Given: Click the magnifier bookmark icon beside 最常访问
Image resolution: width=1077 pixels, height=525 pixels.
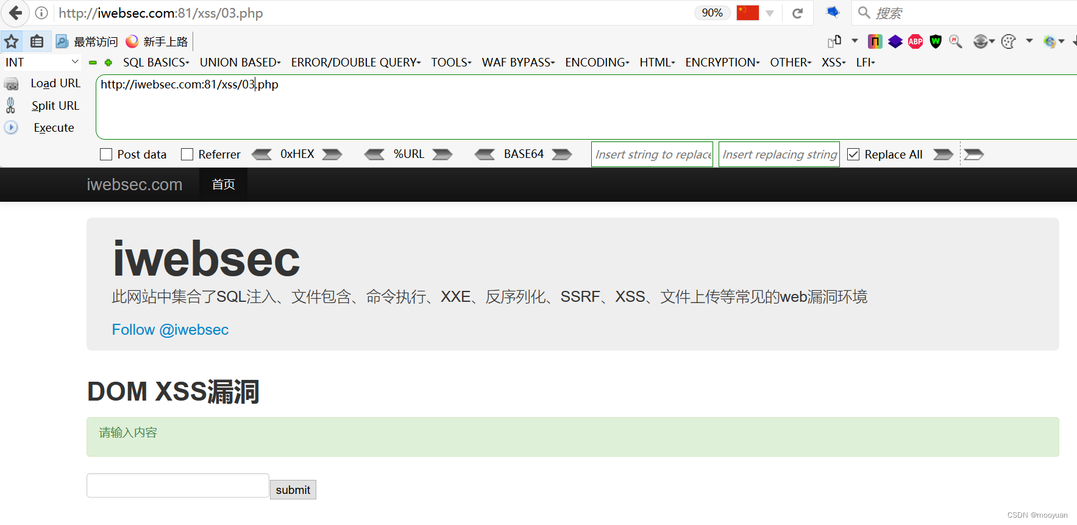Looking at the screenshot, I should coord(62,41).
